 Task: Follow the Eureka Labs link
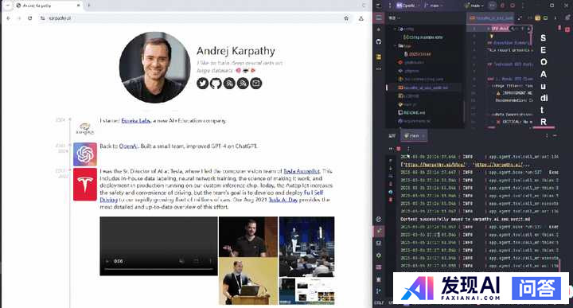pyautogui.click(x=136, y=120)
